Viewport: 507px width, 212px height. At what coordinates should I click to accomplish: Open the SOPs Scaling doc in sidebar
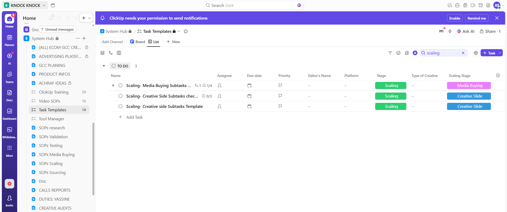coord(50,163)
